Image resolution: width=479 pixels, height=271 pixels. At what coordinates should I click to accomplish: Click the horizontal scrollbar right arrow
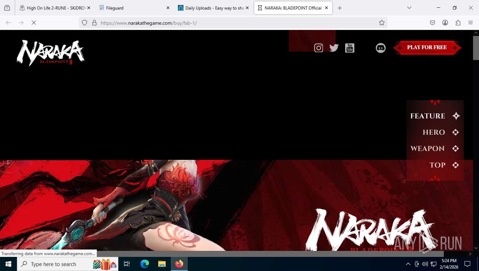[470, 254]
